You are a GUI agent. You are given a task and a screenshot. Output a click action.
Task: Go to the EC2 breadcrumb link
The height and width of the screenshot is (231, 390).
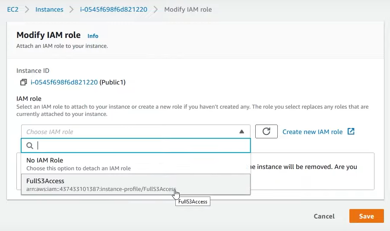click(13, 9)
